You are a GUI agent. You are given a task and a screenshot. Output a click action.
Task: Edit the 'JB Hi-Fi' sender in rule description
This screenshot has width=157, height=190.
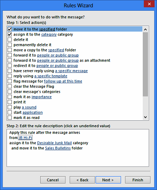click(26, 138)
